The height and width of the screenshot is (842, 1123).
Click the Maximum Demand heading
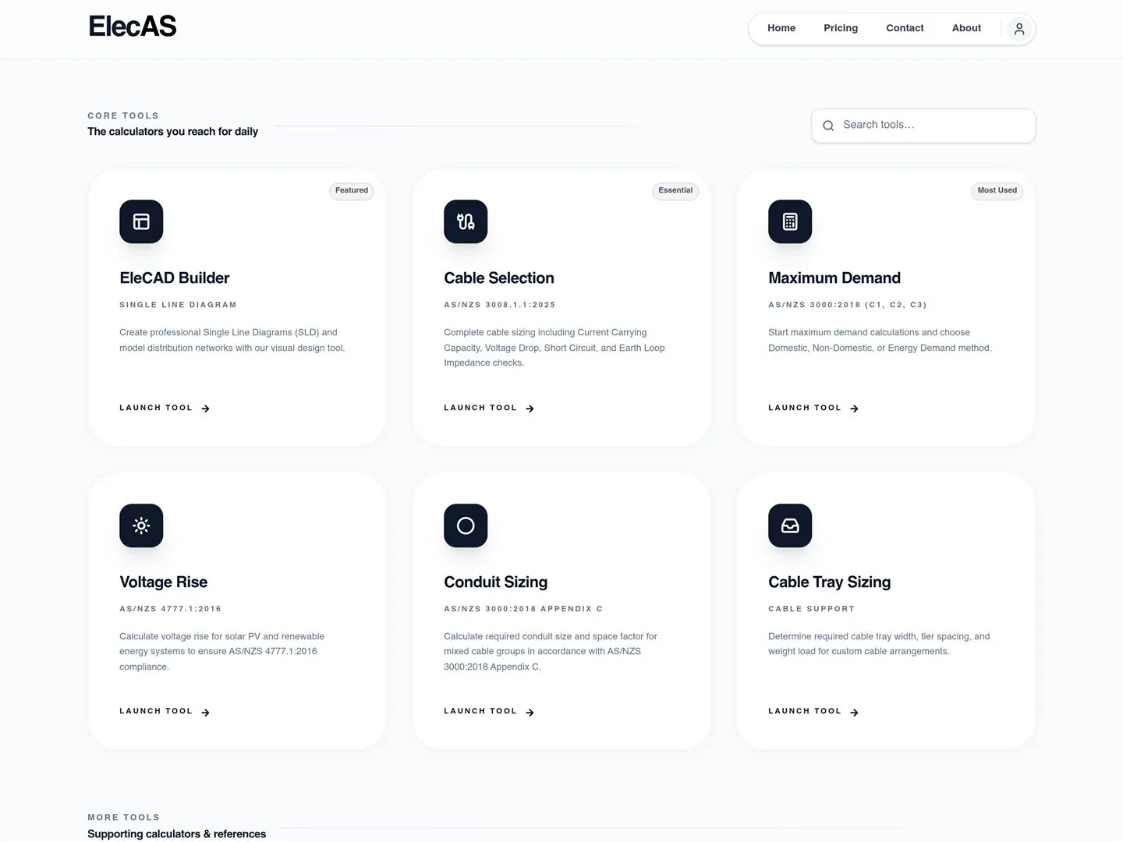point(834,278)
